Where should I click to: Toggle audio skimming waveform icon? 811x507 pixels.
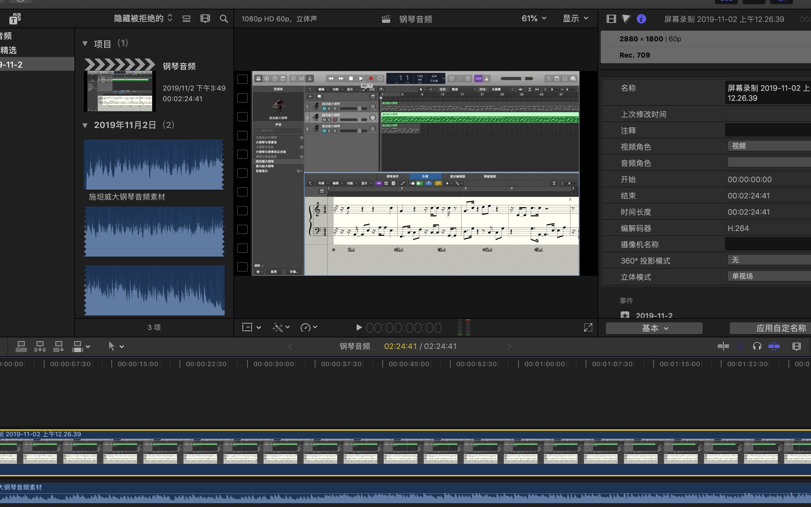coord(741,346)
